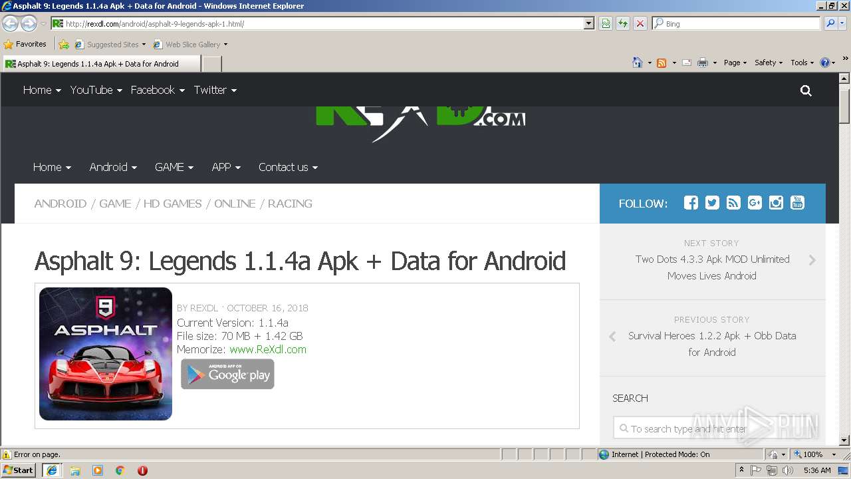The image size is (851, 479).
Task: Click the Internet Explorer taskbar icon
Action: [52, 470]
